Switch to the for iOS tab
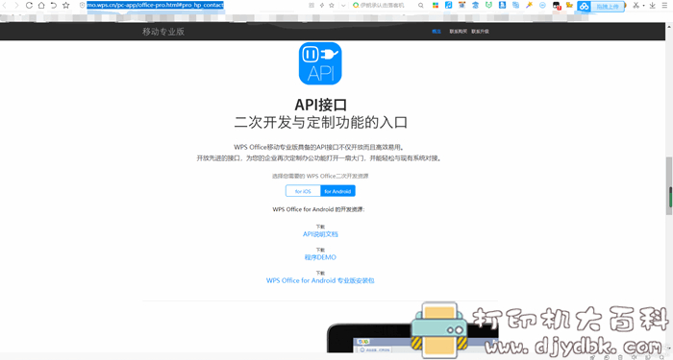The image size is (673, 360). click(x=303, y=191)
